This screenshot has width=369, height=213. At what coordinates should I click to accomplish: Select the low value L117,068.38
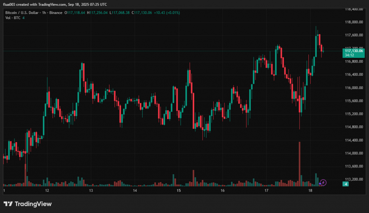pos(120,13)
